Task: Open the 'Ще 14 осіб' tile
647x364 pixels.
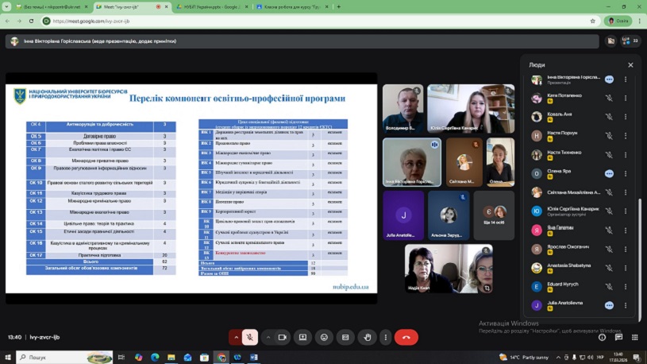Action: 494,215
